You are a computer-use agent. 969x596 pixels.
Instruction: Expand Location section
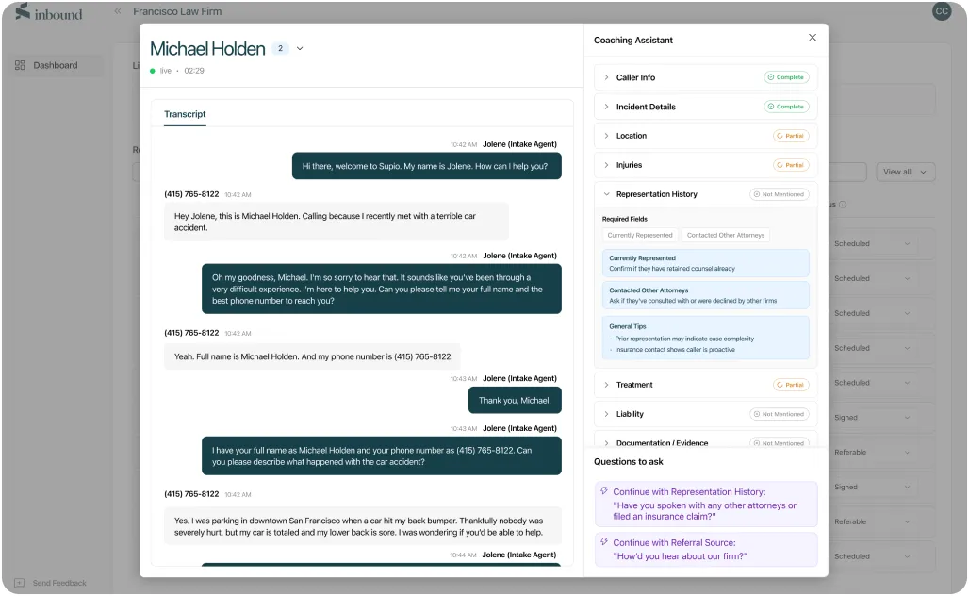point(606,136)
